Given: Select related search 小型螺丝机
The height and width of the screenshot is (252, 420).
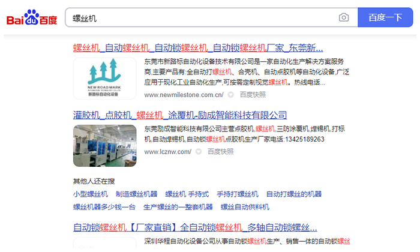Looking at the screenshot, I should 90,194.
